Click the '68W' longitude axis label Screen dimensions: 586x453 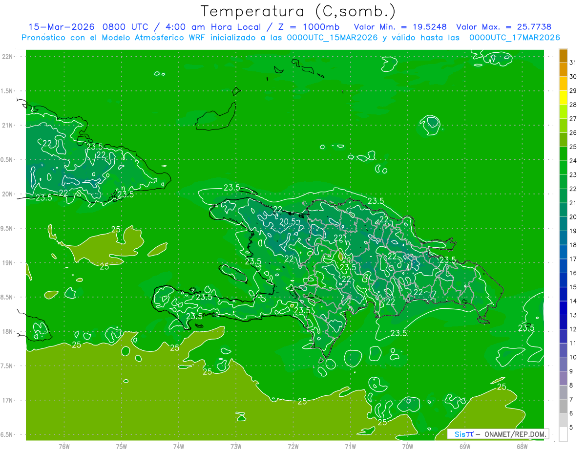pos(522,446)
